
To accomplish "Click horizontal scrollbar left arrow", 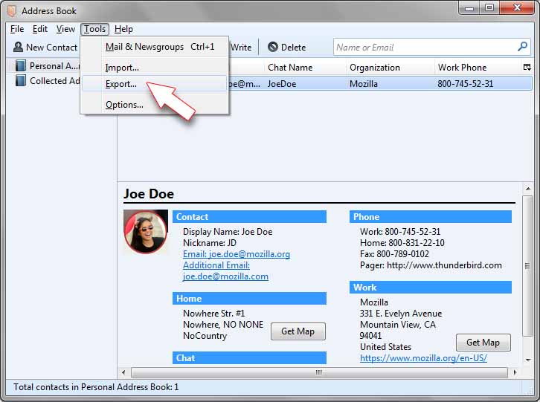I will pyautogui.click(x=123, y=372).
